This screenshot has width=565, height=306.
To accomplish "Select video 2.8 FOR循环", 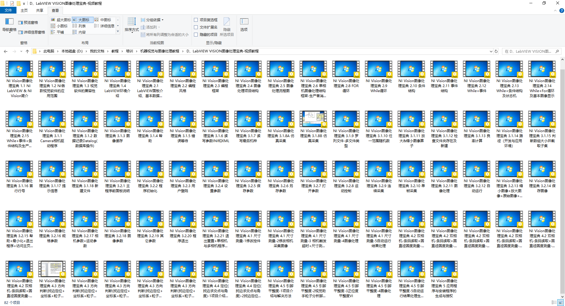I will point(346,77).
